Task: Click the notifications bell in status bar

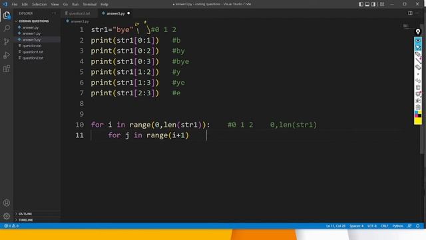Action: tap(418, 226)
